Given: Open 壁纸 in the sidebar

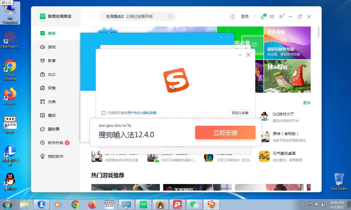Looking at the screenshot, I should [x=56, y=115].
